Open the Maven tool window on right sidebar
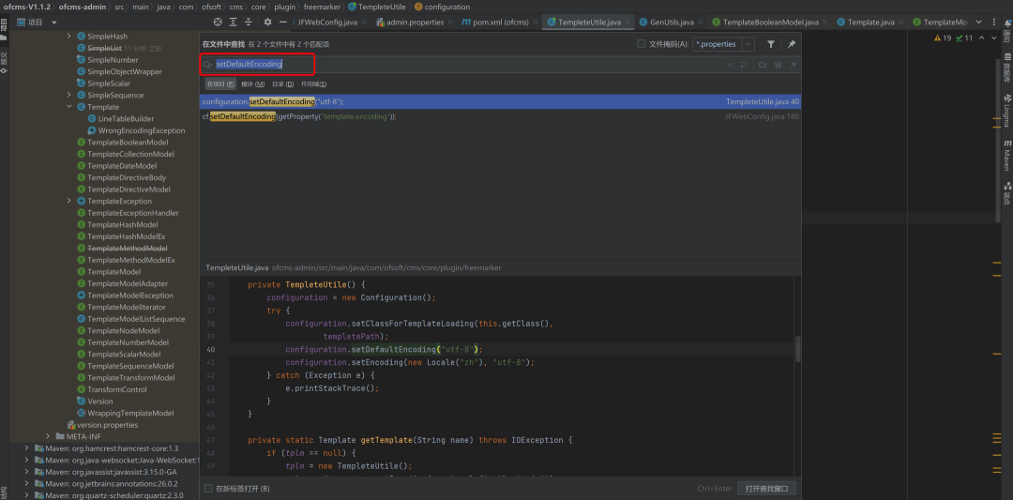The height and width of the screenshot is (500, 1013). click(1006, 155)
